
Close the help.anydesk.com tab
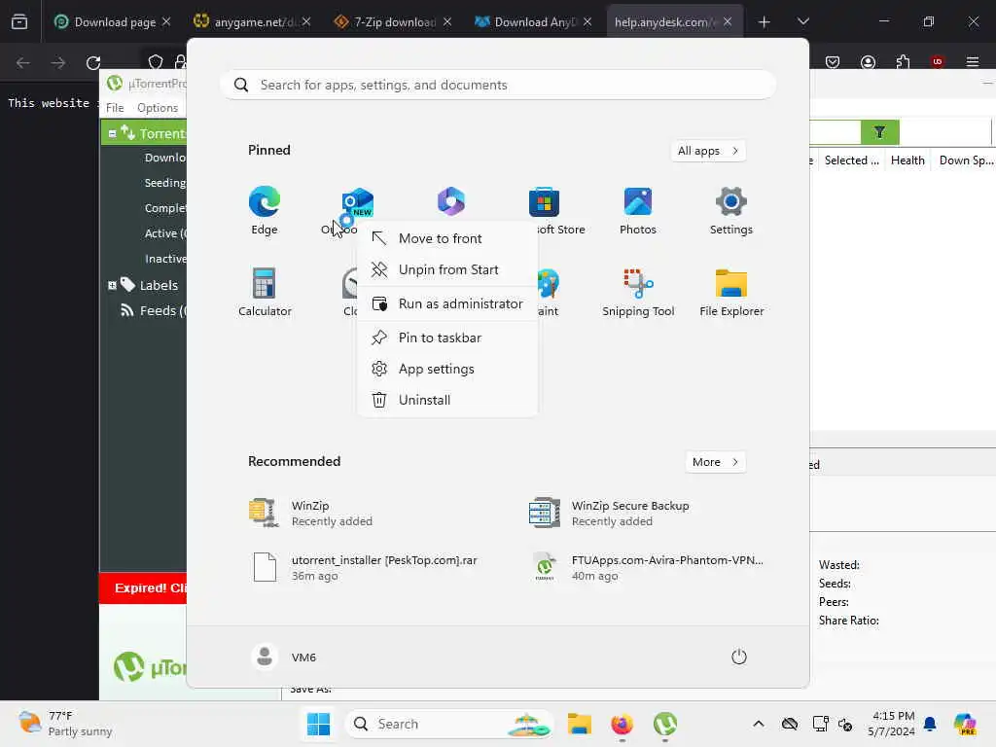coord(728,21)
